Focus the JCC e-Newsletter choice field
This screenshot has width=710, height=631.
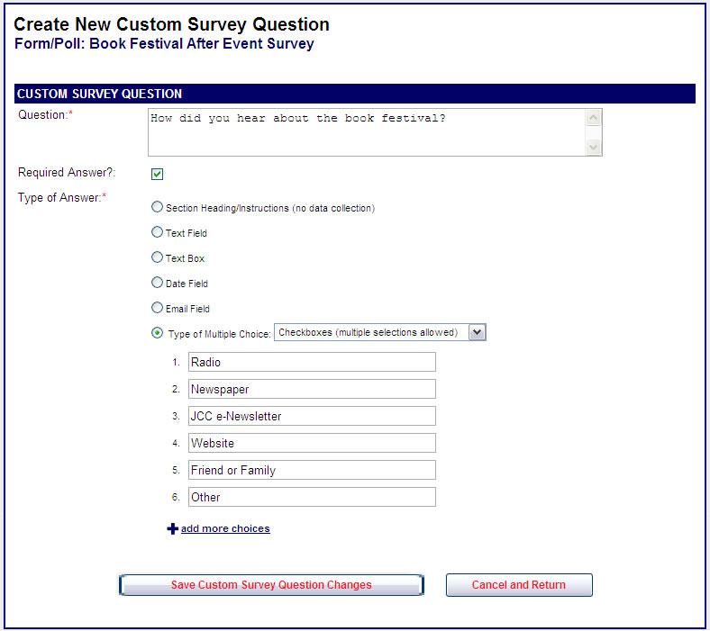312,416
